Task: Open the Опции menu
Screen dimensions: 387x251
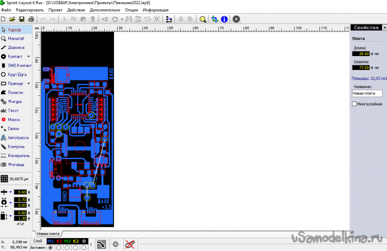Action: 132,10
